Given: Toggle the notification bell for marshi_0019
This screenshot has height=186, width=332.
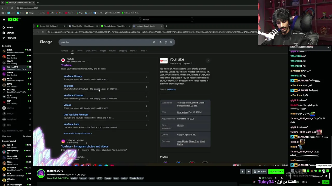Looking at the screenshot, I should click(242, 172).
